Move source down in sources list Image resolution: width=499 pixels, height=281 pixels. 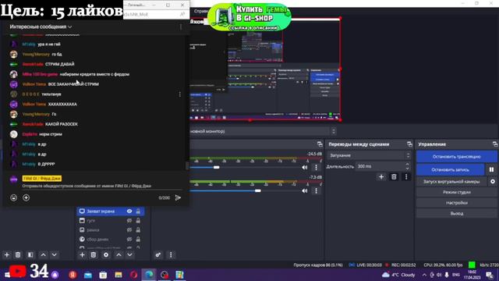click(130, 255)
